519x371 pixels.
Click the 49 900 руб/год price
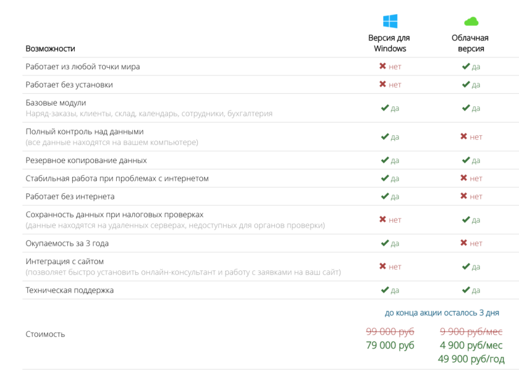(x=471, y=359)
